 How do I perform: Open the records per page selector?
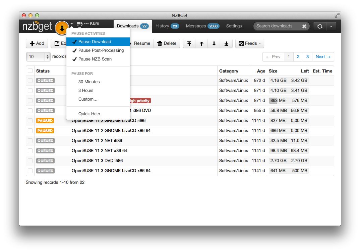pyautogui.click(x=38, y=56)
